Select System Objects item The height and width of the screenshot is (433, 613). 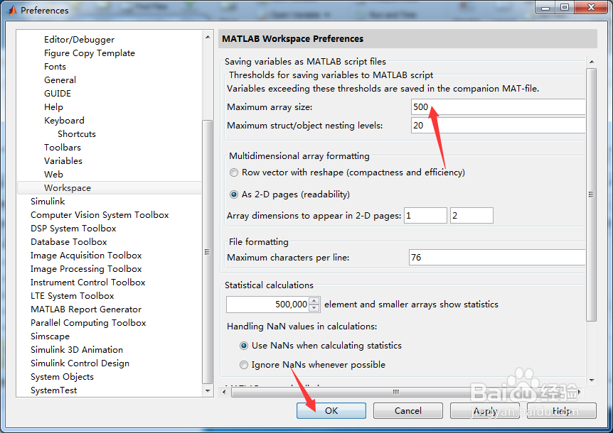tap(62, 377)
